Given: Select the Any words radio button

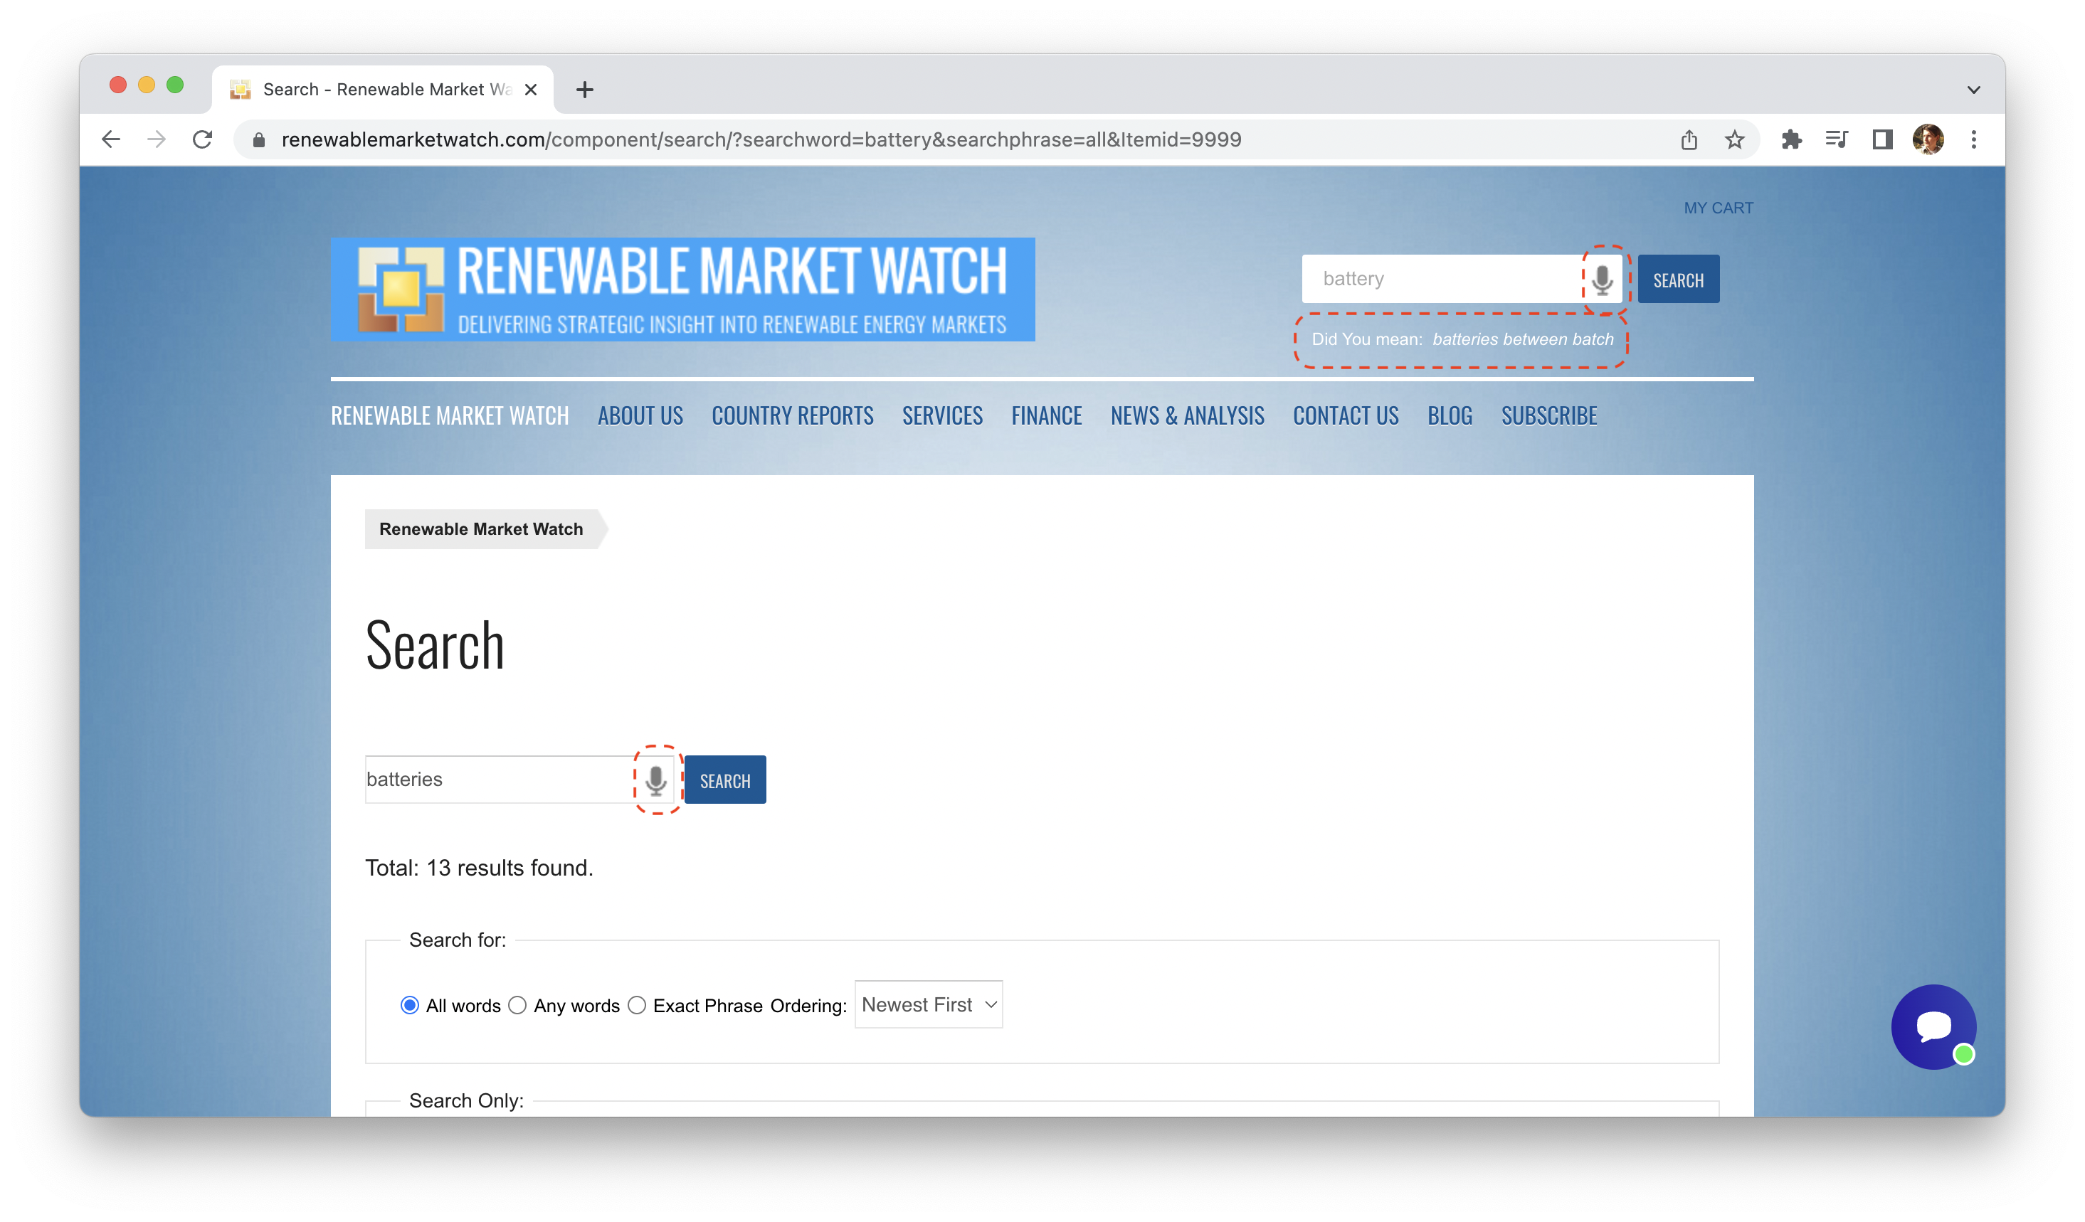Looking at the screenshot, I should (518, 1005).
